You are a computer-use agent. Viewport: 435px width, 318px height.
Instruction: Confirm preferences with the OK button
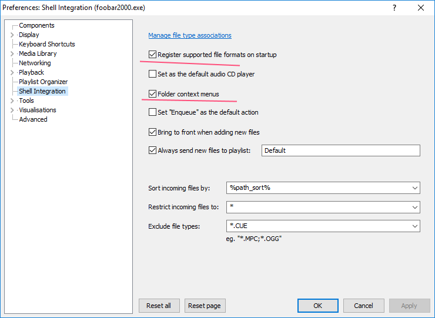pos(317,306)
